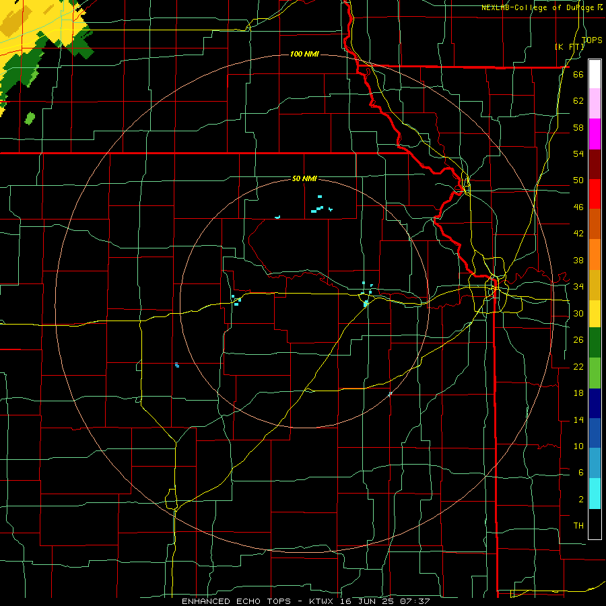Click legend value 22
The width and height of the screenshot is (606, 606).
(578, 366)
